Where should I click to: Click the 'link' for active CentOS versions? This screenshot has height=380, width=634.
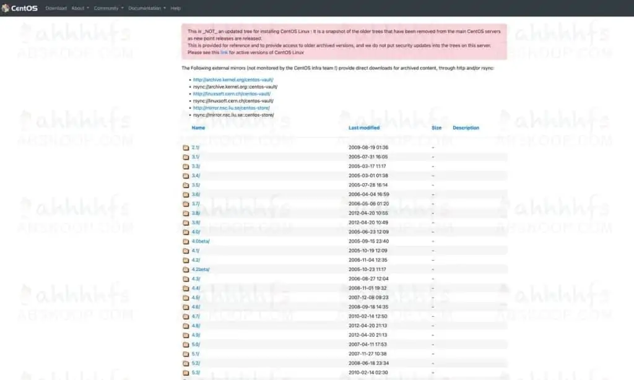223,53
